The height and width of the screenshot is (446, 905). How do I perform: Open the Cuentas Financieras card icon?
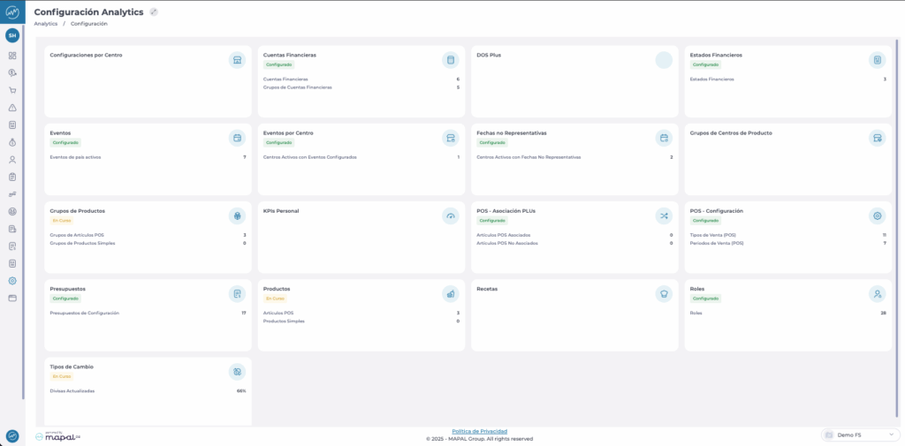pyautogui.click(x=451, y=60)
